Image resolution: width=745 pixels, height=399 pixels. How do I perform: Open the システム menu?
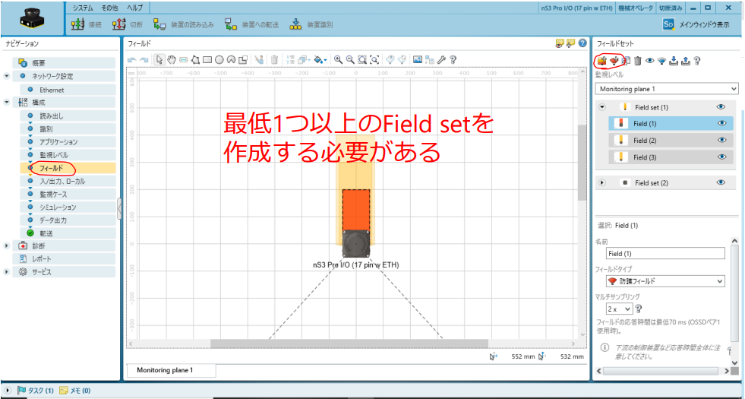(x=83, y=8)
